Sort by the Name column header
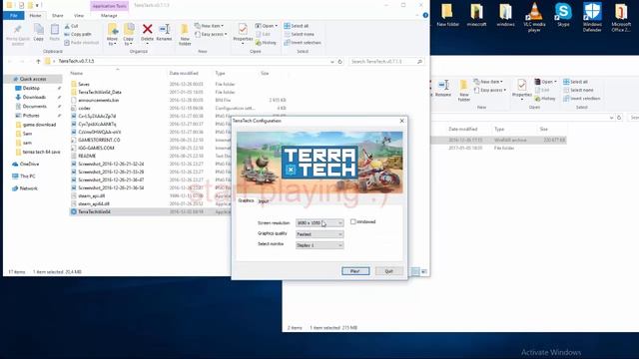The width and height of the screenshot is (639, 359). [x=76, y=73]
